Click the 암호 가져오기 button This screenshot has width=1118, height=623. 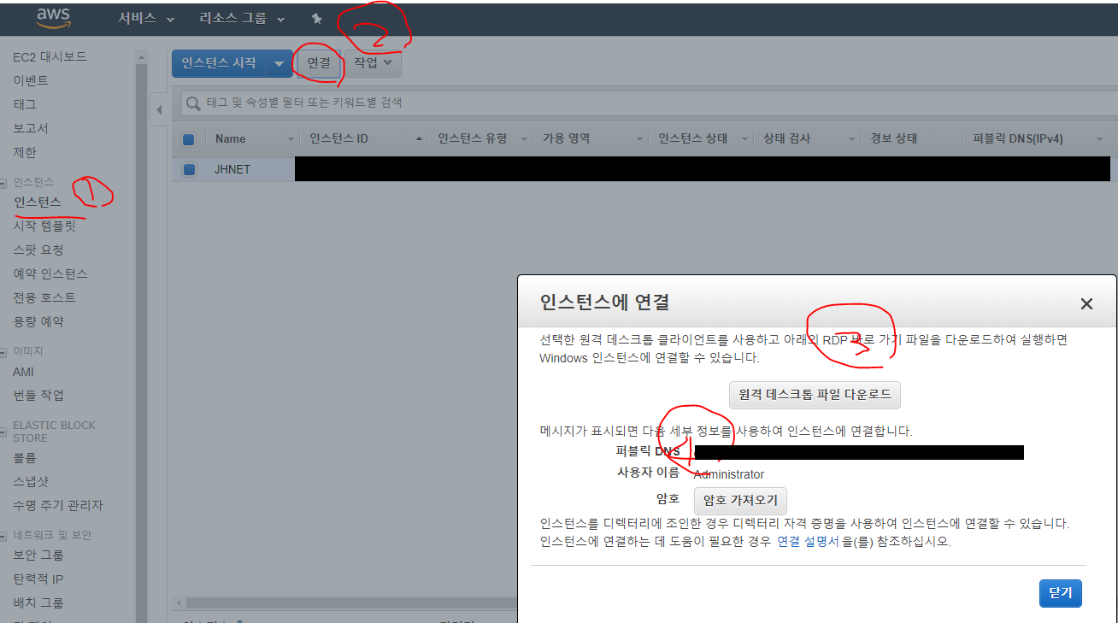(x=740, y=500)
